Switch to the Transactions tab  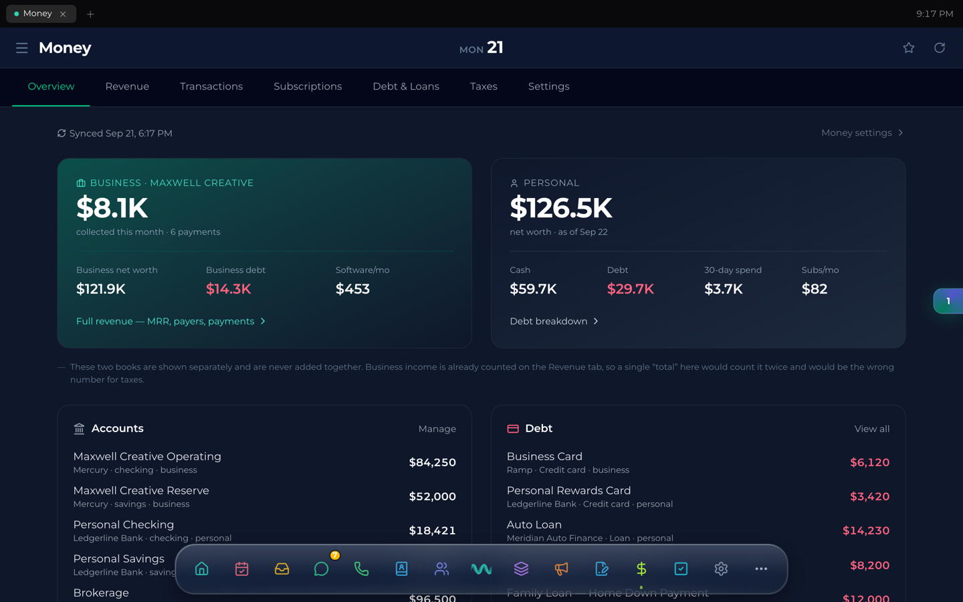pyautogui.click(x=211, y=87)
